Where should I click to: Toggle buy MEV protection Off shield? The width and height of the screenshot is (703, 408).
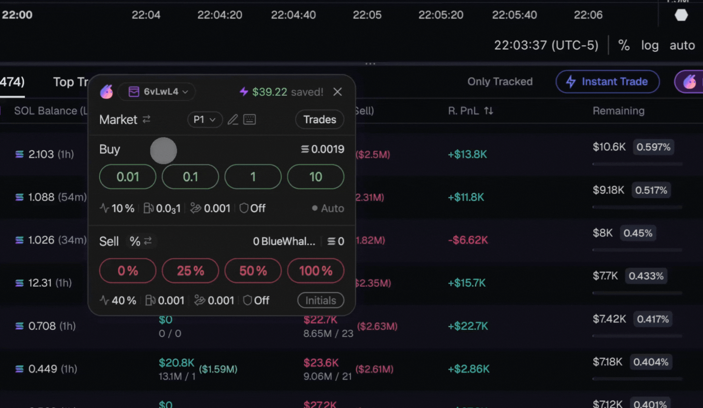(252, 208)
